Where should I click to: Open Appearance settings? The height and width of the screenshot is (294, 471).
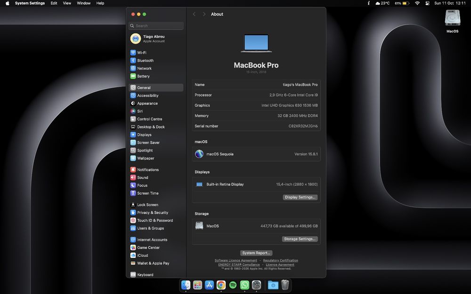156,103
